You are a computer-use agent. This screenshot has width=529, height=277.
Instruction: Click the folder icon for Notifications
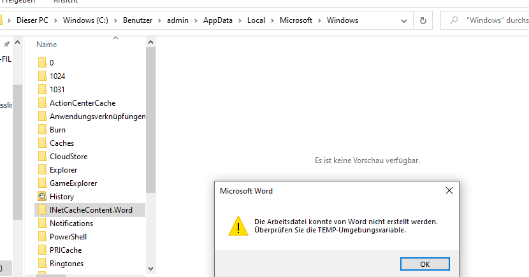pyautogui.click(x=42, y=223)
